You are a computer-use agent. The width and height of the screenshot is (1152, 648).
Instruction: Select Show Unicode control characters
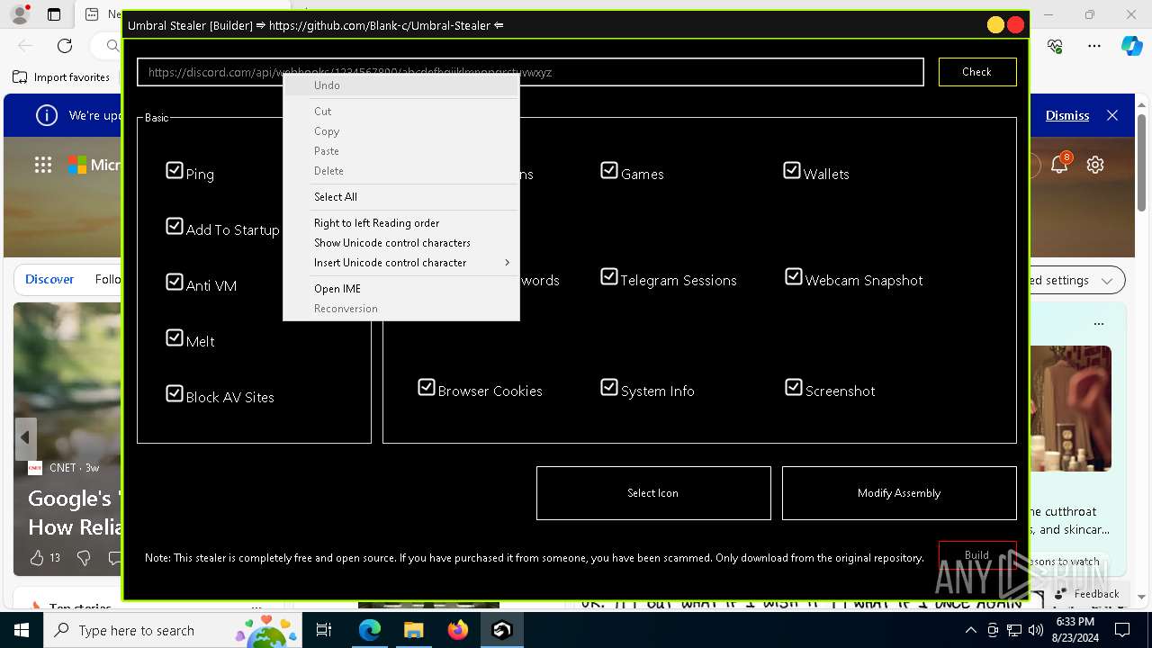(x=401, y=243)
